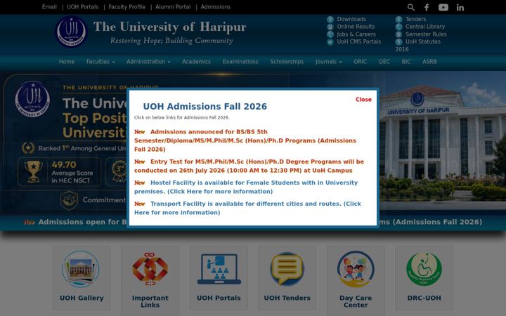Click the Semester Rules link text
Viewport: 506px width, 316px height.
point(426,34)
